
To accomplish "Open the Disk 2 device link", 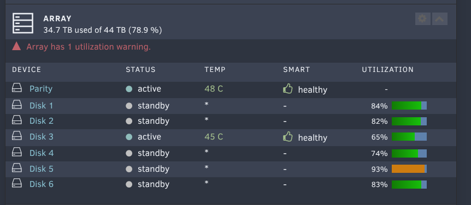I will click(x=42, y=121).
